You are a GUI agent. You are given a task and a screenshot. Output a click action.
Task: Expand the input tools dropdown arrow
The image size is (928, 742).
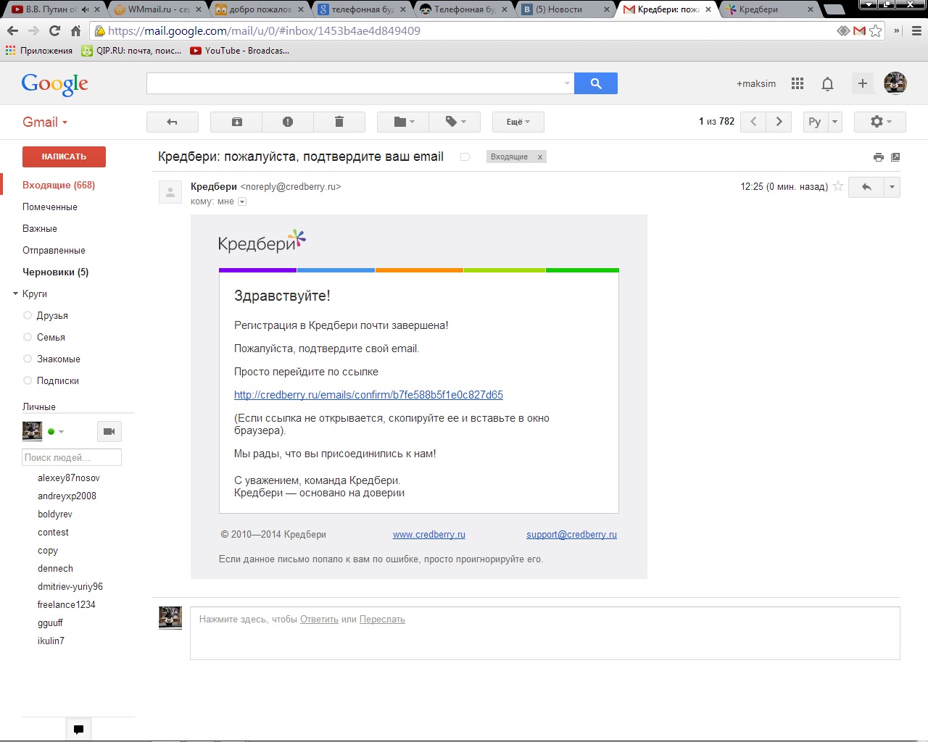coord(834,122)
